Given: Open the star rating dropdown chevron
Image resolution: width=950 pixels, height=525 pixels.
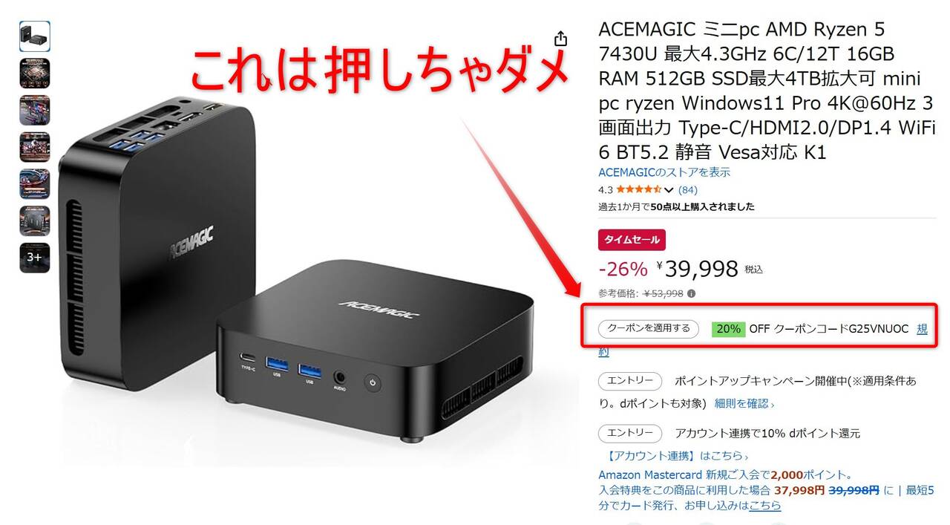Looking at the screenshot, I should pyautogui.click(x=669, y=190).
